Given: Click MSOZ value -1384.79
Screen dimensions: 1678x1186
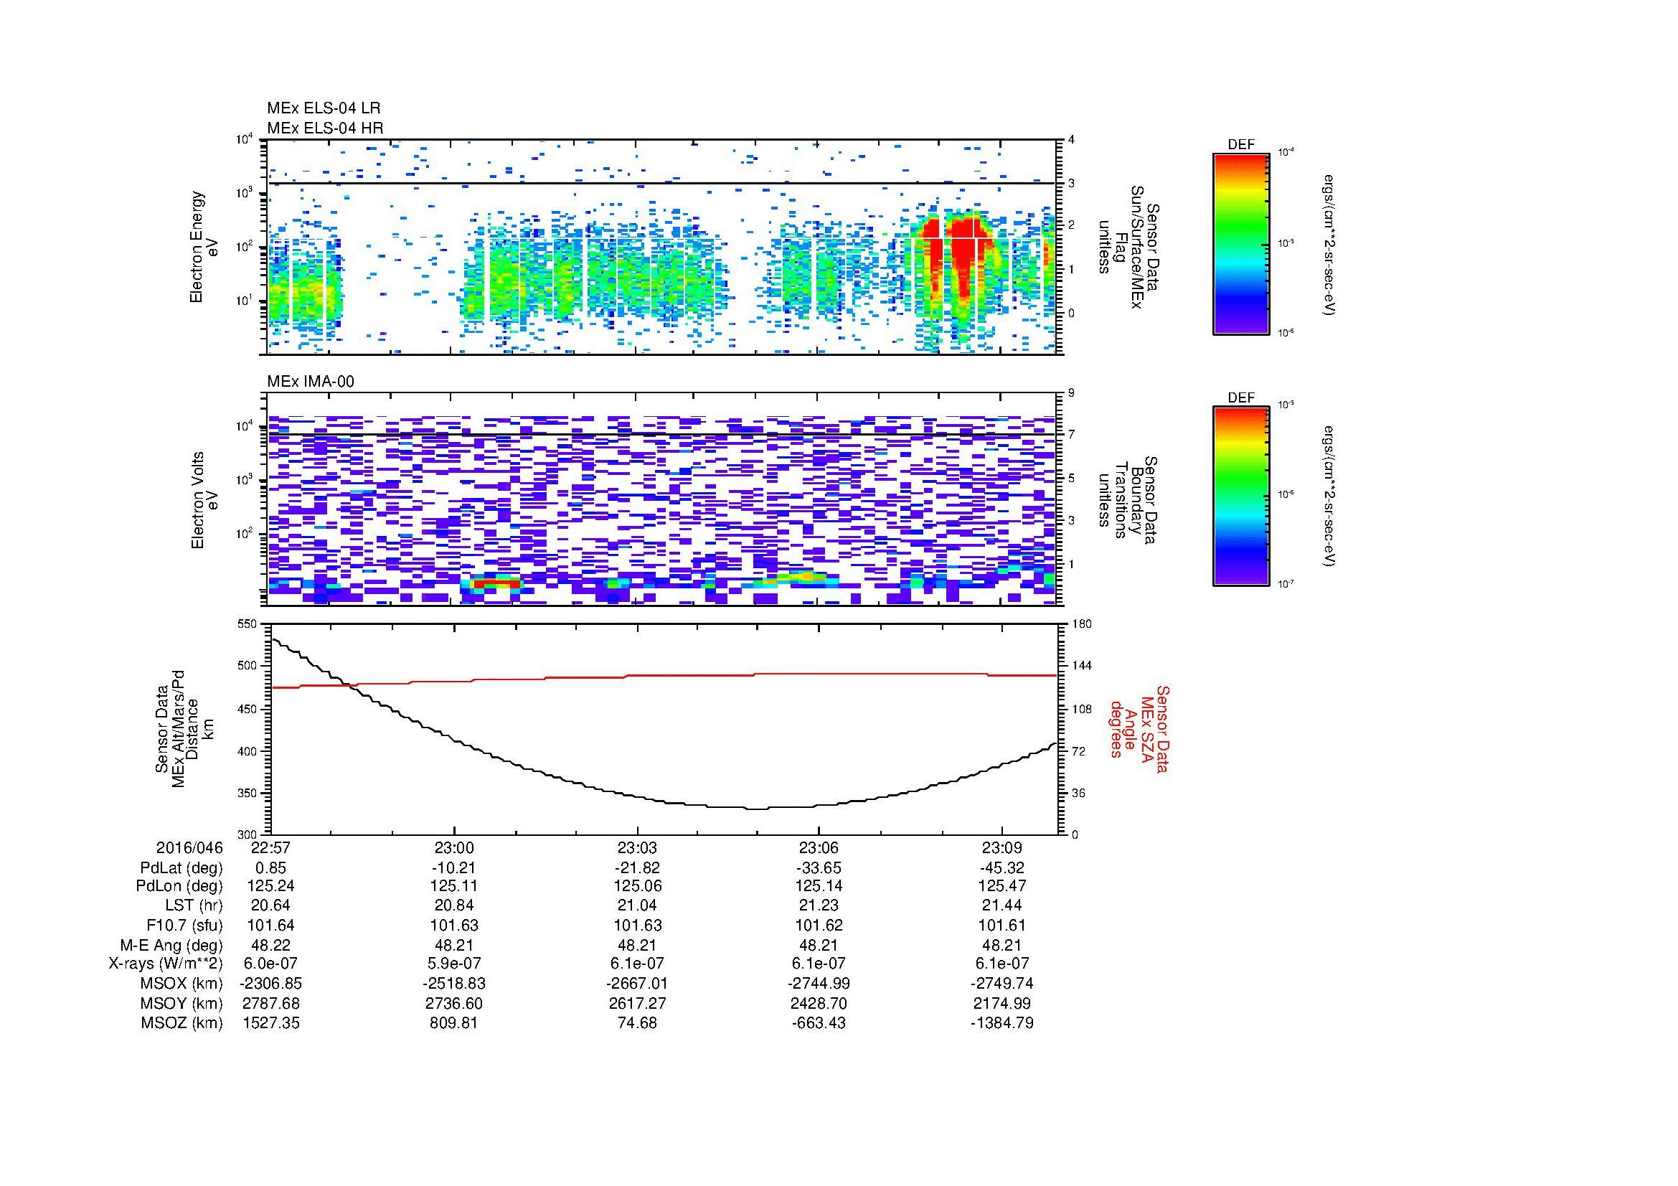Looking at the screenshot, I should click(1002, 1023).
